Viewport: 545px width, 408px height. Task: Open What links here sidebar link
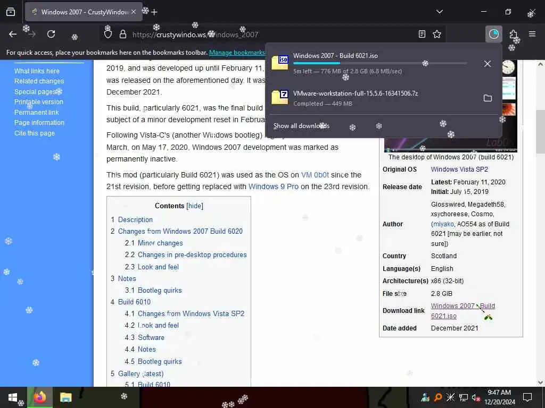tap(37, 71)
